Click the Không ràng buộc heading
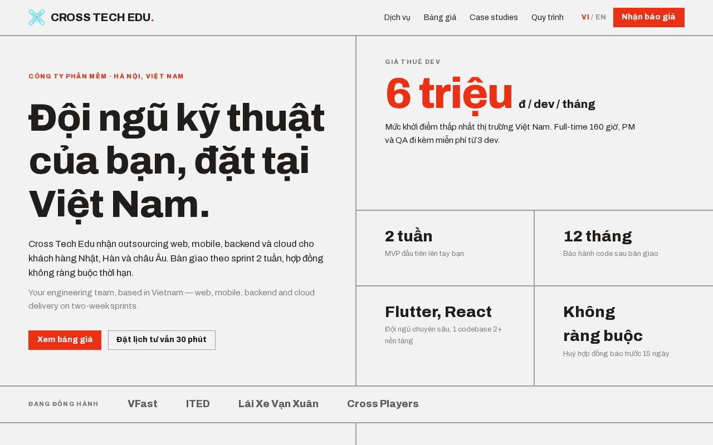 coord(603,324)
